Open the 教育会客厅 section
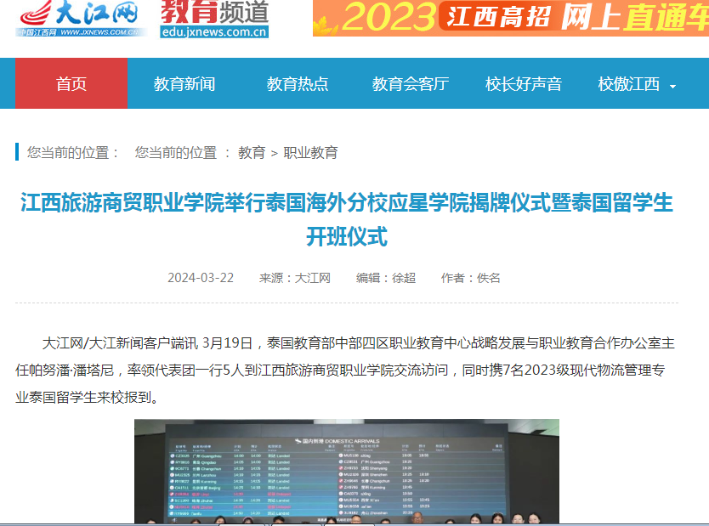This screenshot has width=709, height=526. tap(410, 84)
